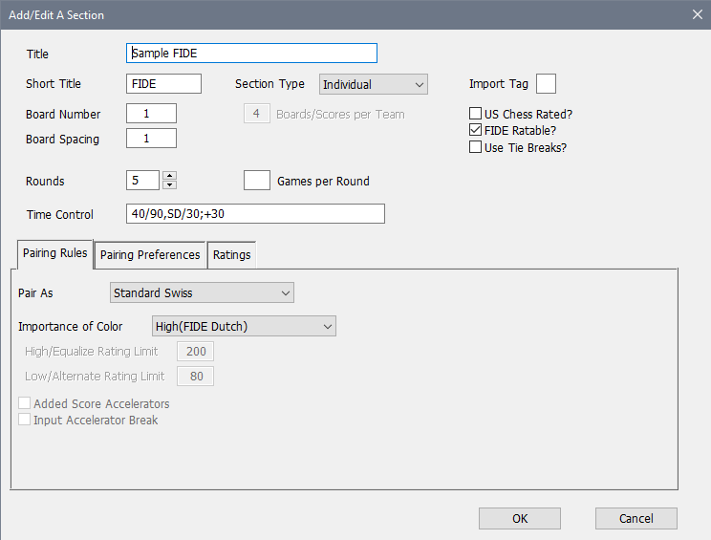Click the Import Tag box
The image size is (711, 540).
point(546,84)
